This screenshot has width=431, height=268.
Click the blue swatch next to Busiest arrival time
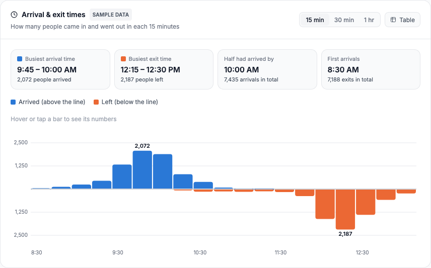tap(20, 59)
